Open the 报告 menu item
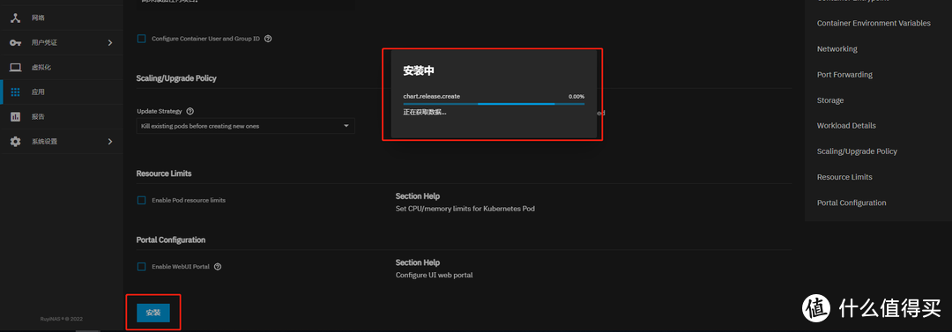The height and width of the screenshot is (332, 952). 61,116
